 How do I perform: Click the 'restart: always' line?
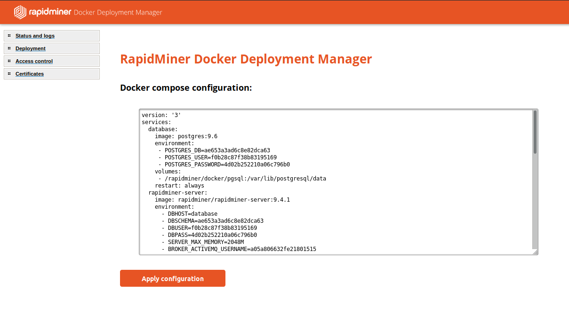click(179, 186)
